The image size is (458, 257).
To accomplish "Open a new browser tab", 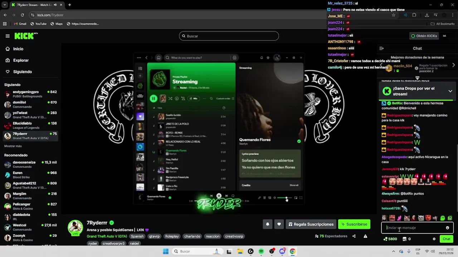I will click(69, 5).
